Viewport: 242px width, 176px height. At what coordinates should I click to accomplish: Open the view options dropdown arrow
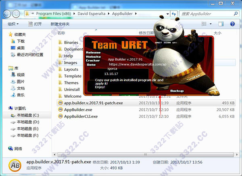211,24
